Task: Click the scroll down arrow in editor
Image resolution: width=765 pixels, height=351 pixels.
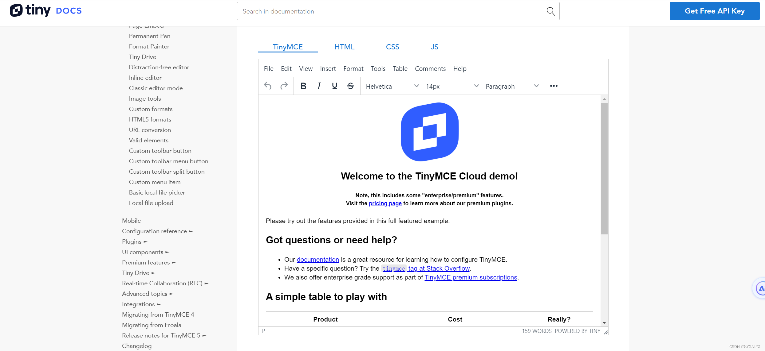Action: click(x=604, y=322)
